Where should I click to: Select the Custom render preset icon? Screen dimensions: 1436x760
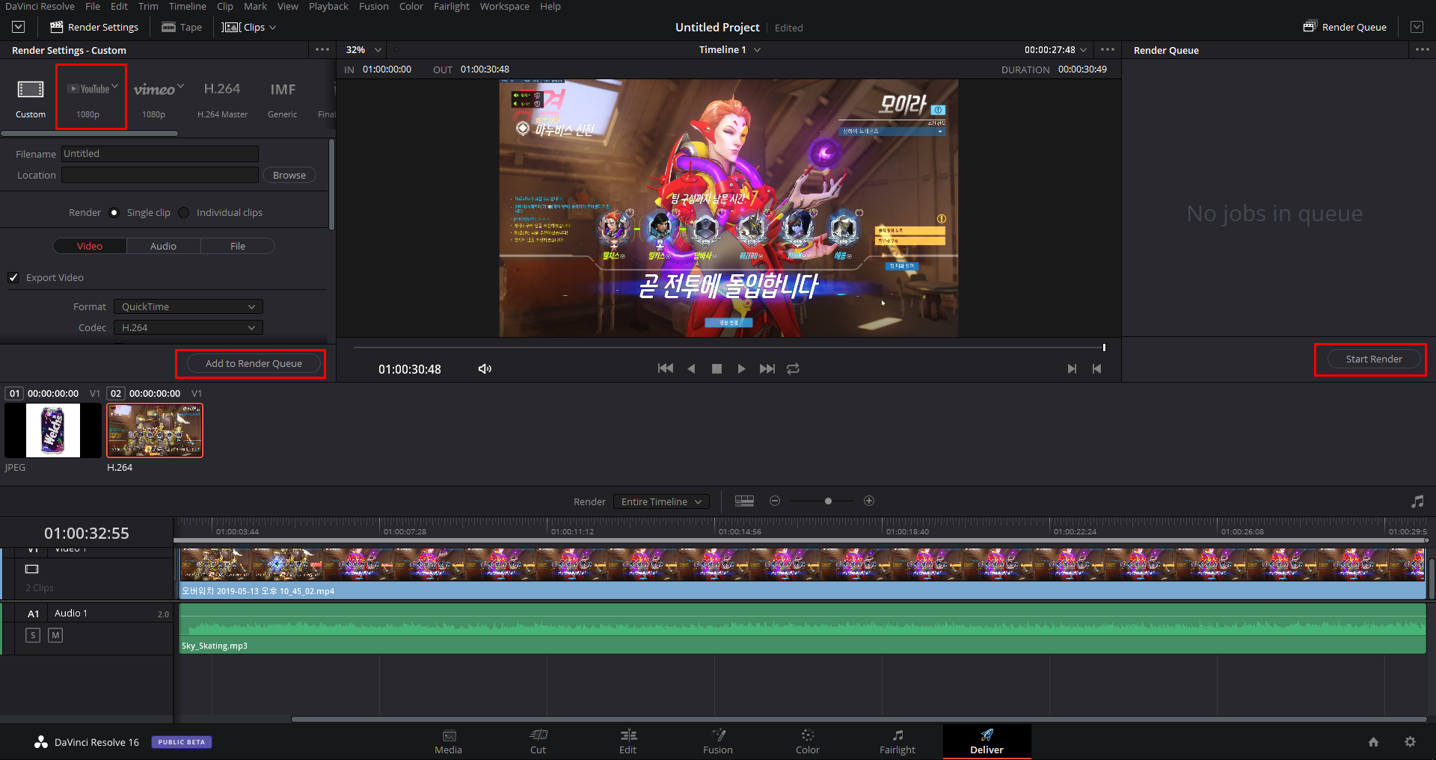[31, 90]
